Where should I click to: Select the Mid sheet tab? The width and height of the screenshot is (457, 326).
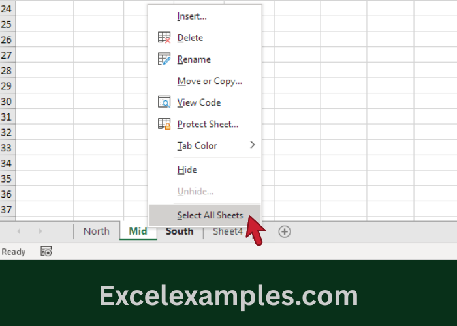click(x=138, y=231)
